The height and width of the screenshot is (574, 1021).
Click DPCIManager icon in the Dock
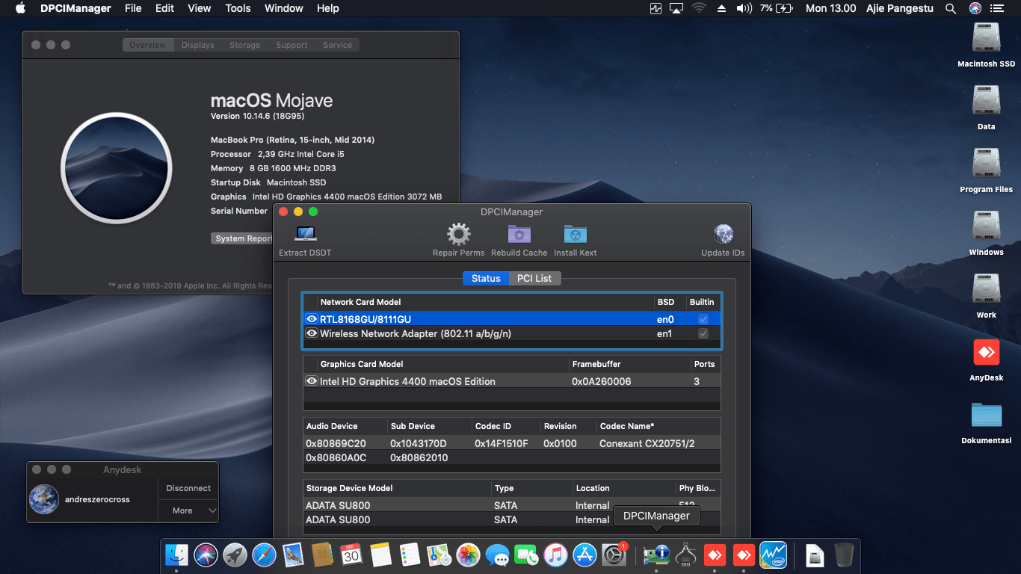click(x=656, y=555)
